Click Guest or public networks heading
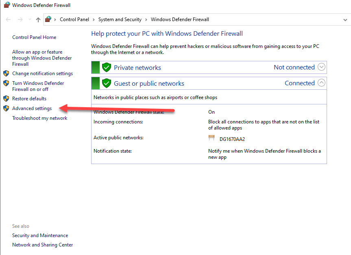The image size is (351, 255). tap(149, 83)
